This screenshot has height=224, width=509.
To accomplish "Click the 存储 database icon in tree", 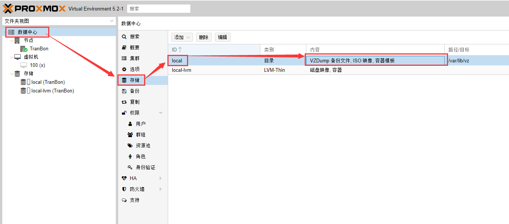I will [x=17, y=74].
